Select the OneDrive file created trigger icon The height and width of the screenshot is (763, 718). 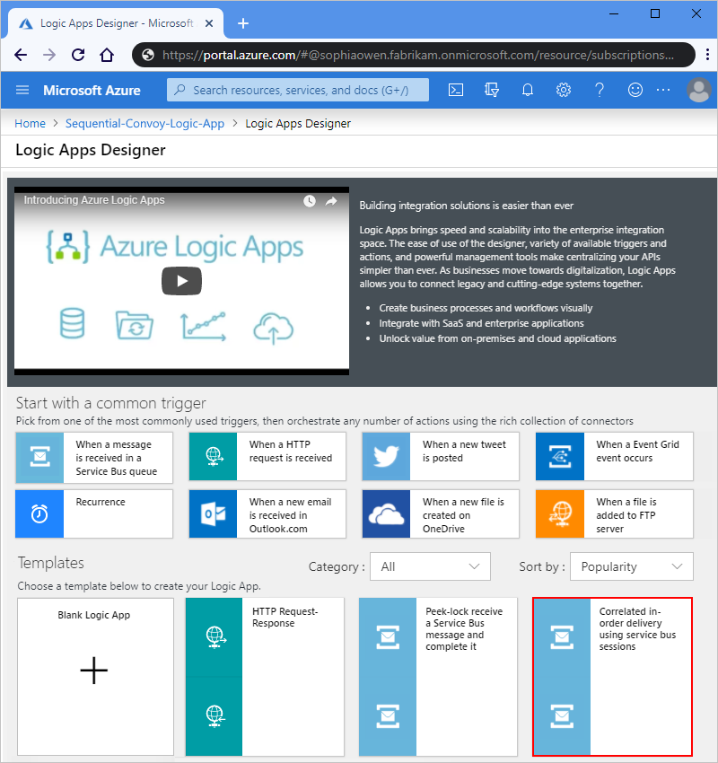coord(386,513)
